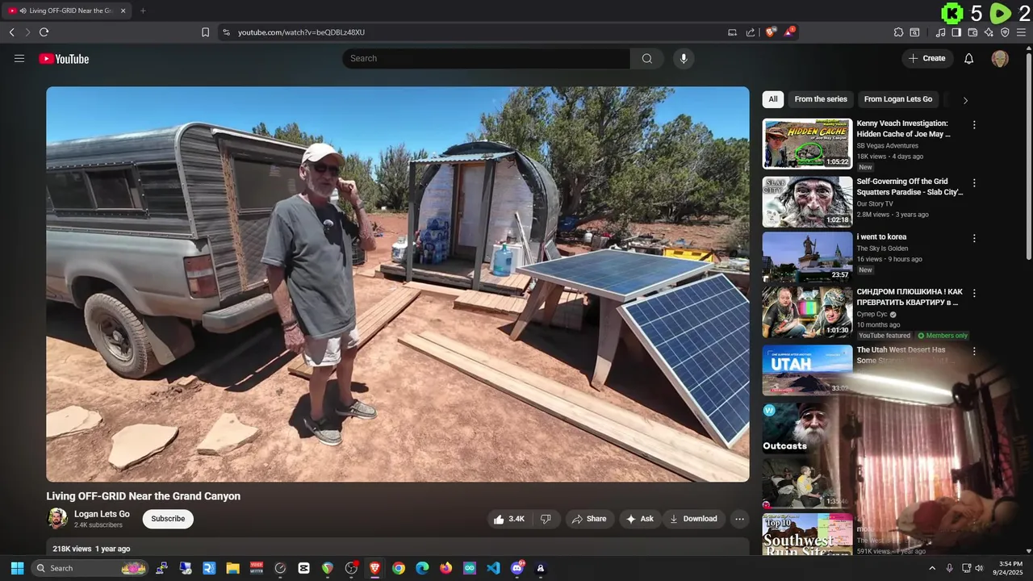Open Brave Shields lion icon
Image resolution: width=1033 pixels, height=581 pixels.
[771, 32]
